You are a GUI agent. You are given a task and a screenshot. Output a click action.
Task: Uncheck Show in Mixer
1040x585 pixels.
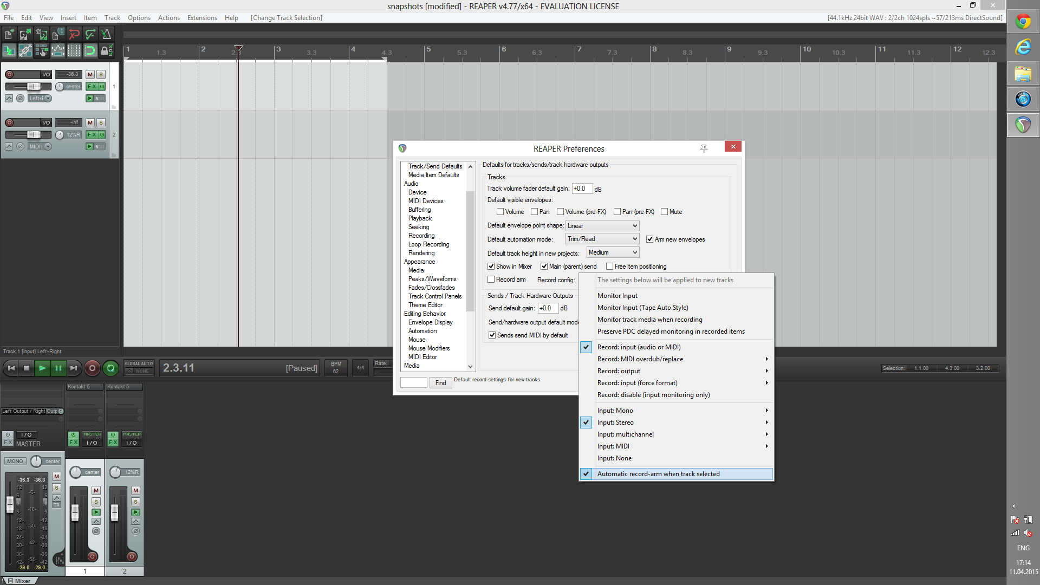tap(491, 266)
